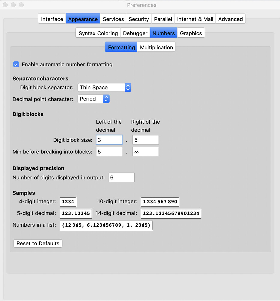The height and width of the screenshot is (301, 280).
Task: Click the 5-digit decimal sample 123.12345
Action: point(76,213)
